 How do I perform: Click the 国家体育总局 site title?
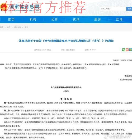(x=24, y=7)
